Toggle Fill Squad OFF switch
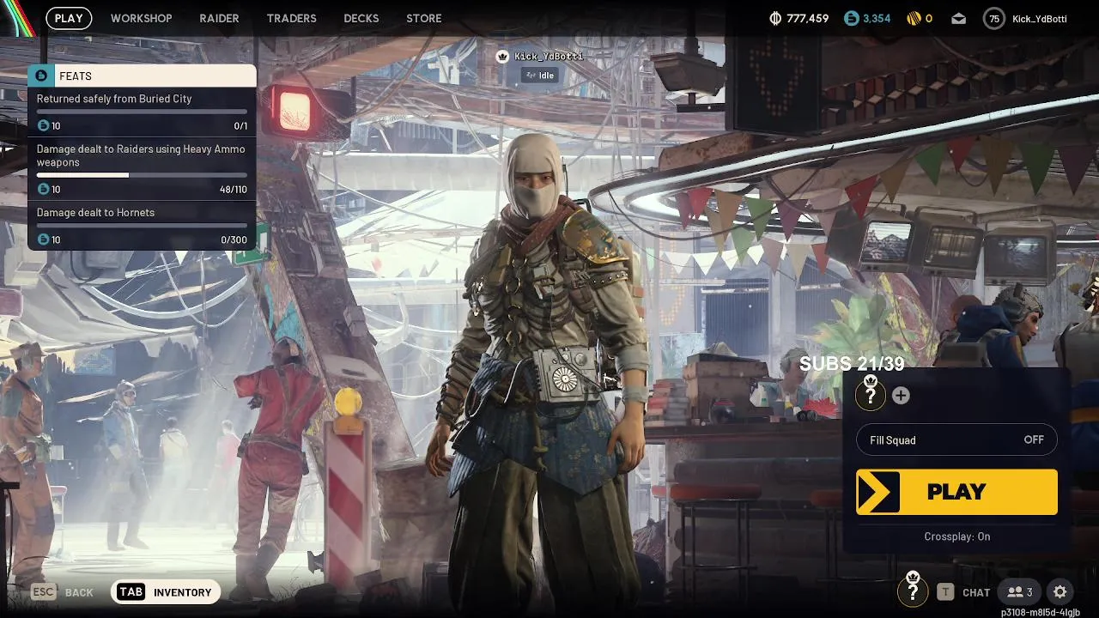The width and height of the screenshot is (1099, 618). [956, 440]
